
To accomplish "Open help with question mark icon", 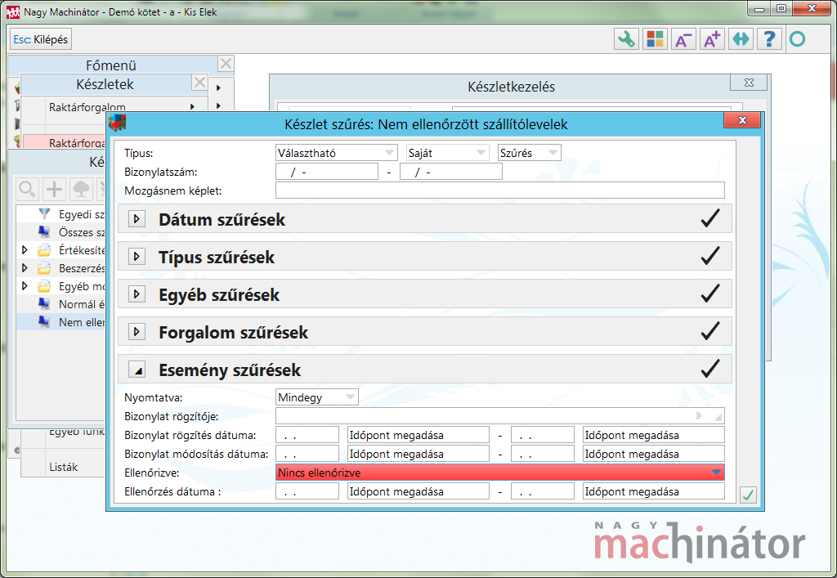I will click(x=769, y=39).
